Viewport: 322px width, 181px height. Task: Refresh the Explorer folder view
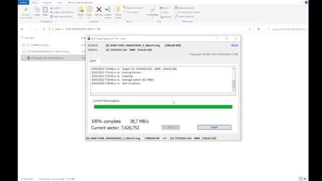click(259, 29)
